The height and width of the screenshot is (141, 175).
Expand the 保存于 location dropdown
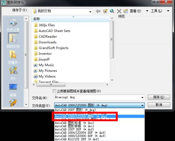(x=90, y=11)
